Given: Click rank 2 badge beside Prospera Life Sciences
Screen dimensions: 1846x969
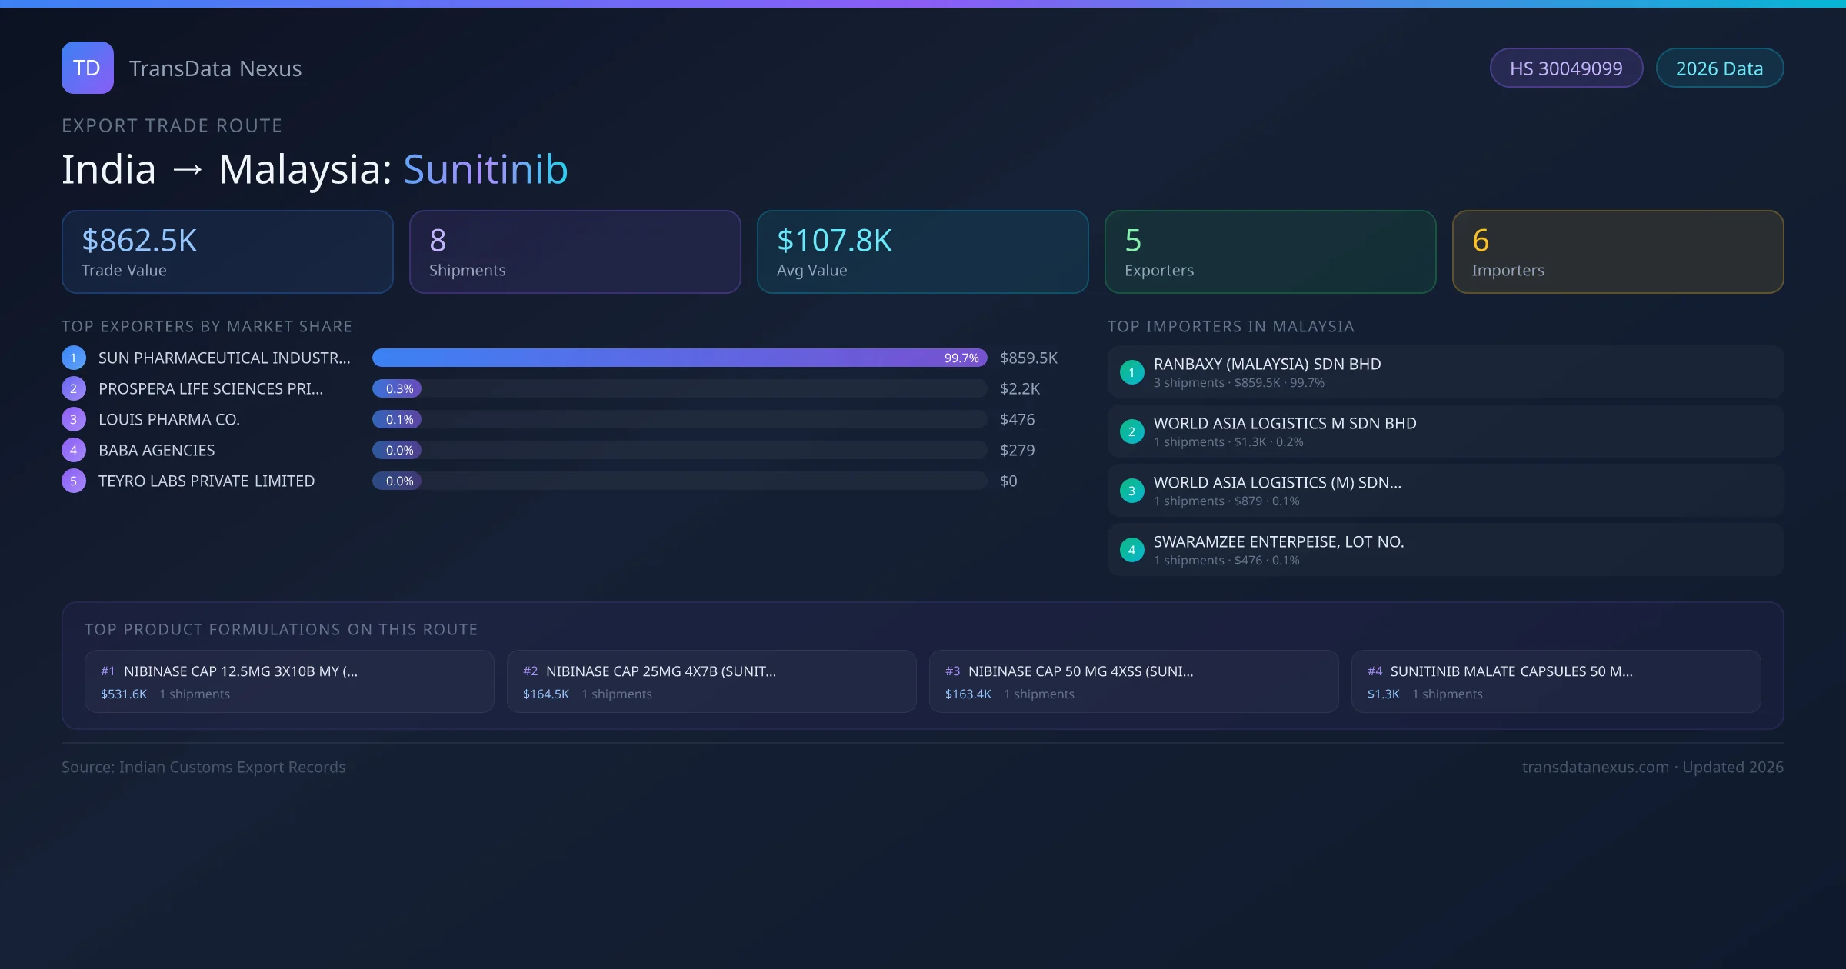Looking at the screenshot, I should pyautogui.click(x=74, y=388).
